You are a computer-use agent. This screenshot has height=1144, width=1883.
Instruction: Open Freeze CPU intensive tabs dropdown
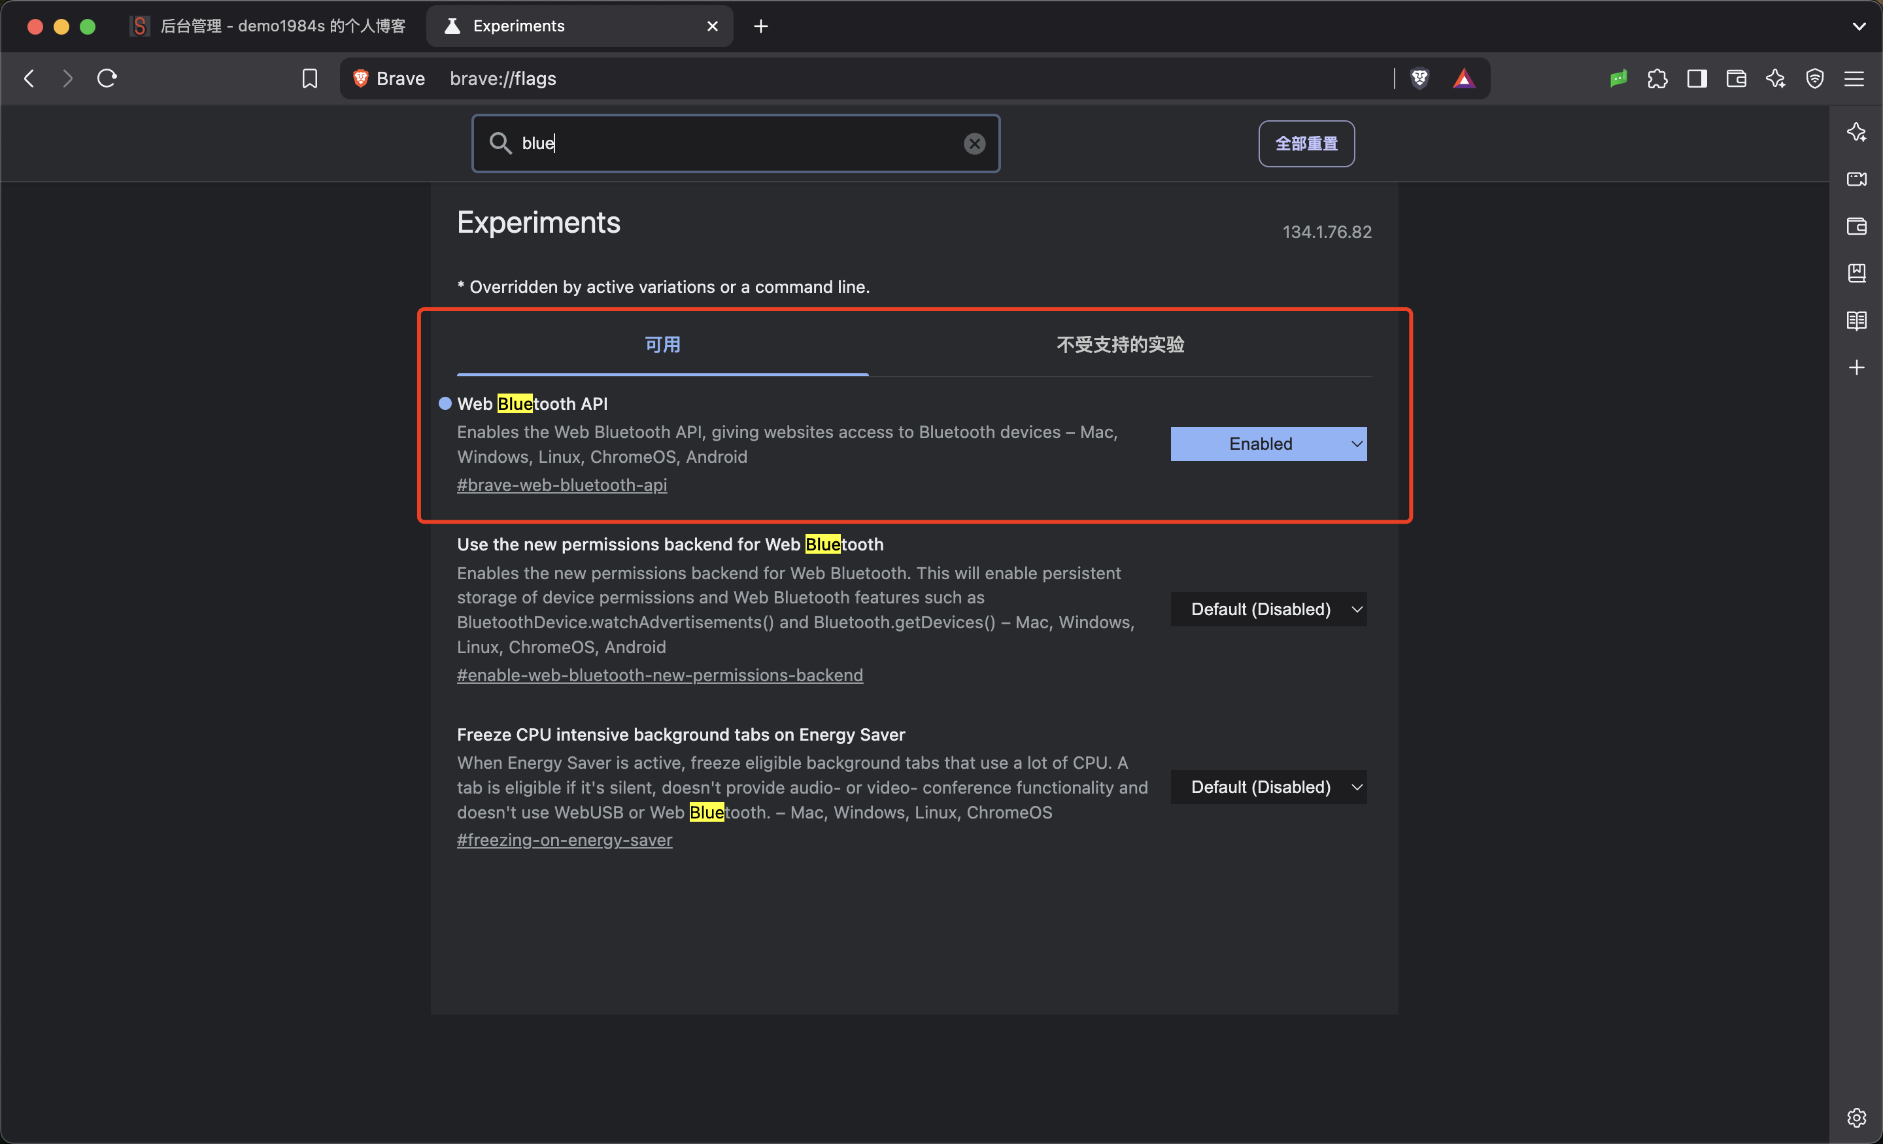[1268, 787]
